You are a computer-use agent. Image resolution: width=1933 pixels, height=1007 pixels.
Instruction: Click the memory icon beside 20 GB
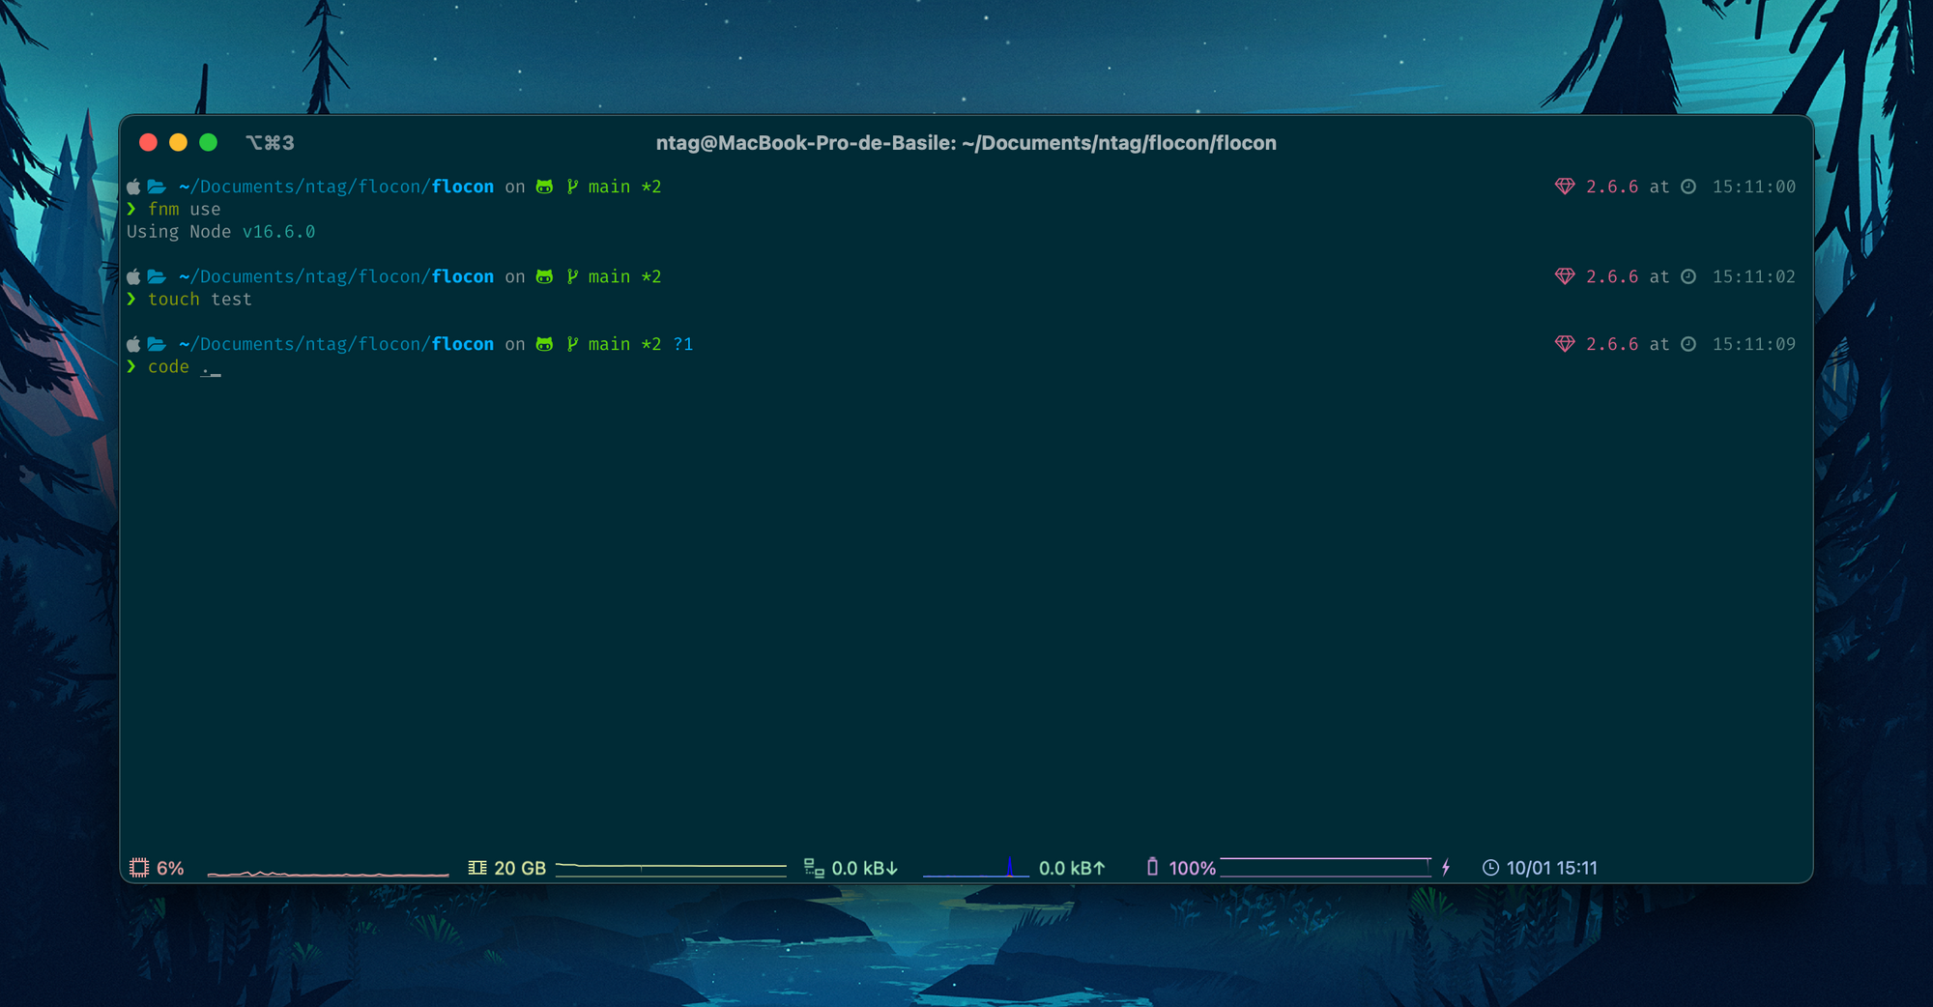point(476,867)
